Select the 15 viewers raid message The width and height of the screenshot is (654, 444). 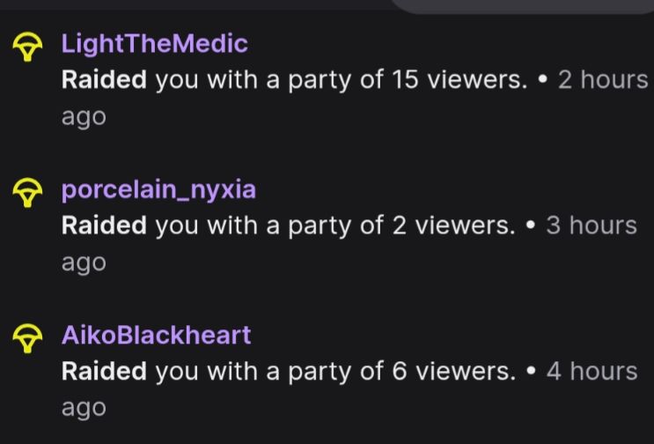pos(295,80)
